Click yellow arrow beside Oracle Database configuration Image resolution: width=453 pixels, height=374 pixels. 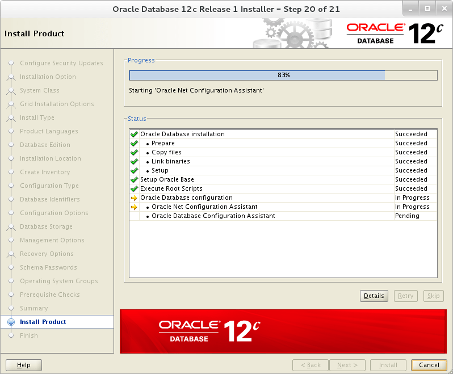tap(134, 198)
